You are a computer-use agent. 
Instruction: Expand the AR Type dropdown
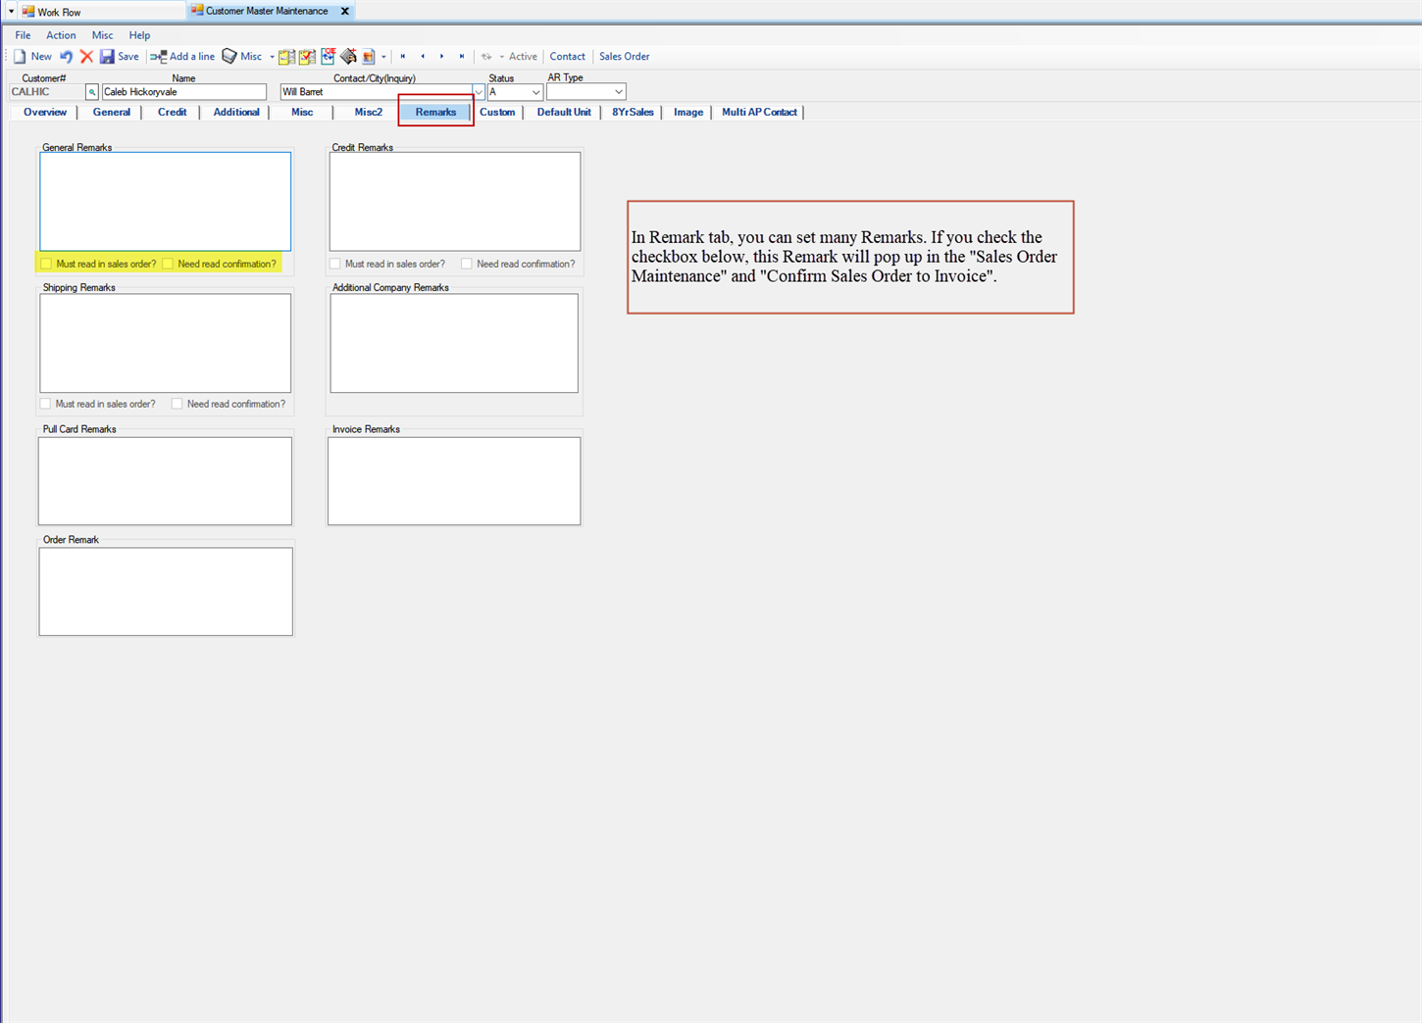click(x=621, y=91)
